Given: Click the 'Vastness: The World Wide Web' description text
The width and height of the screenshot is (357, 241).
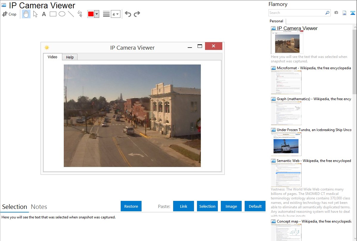Looking at the screenshot, I should pyautogui.click(x=311, y=202).
